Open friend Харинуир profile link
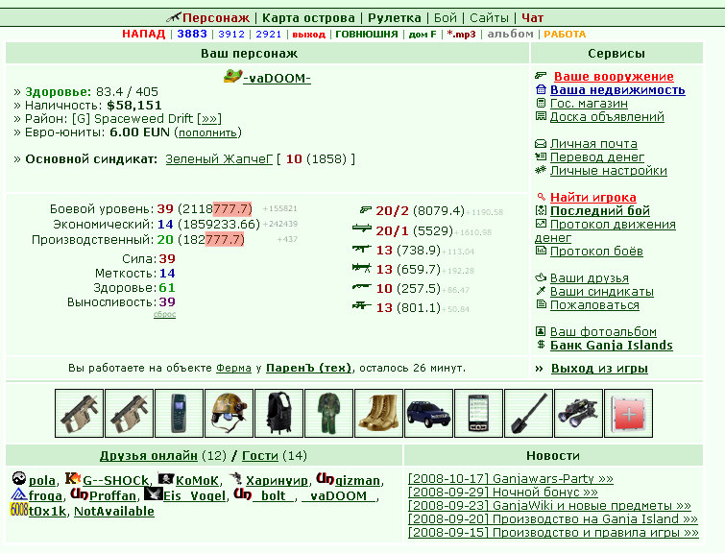This screenshot has height=553, width=725. click(x=277, y=481)
